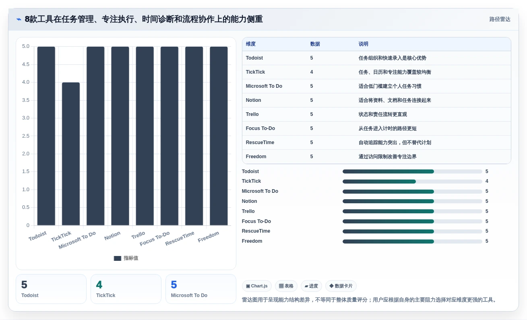The image size is (527, 320).
Task: Select the Freedom bar in the chart
Action: (x=219, y=136)
